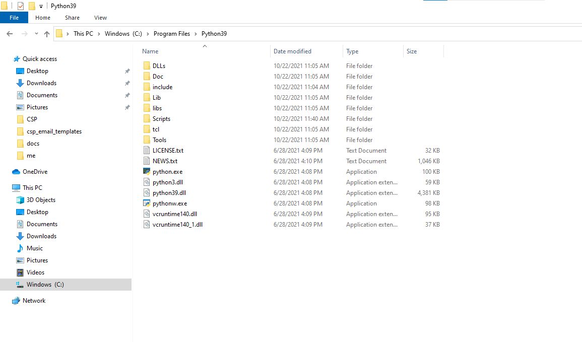
Task: Click the OneDrive cloud icon
Action: click(16, 172)
